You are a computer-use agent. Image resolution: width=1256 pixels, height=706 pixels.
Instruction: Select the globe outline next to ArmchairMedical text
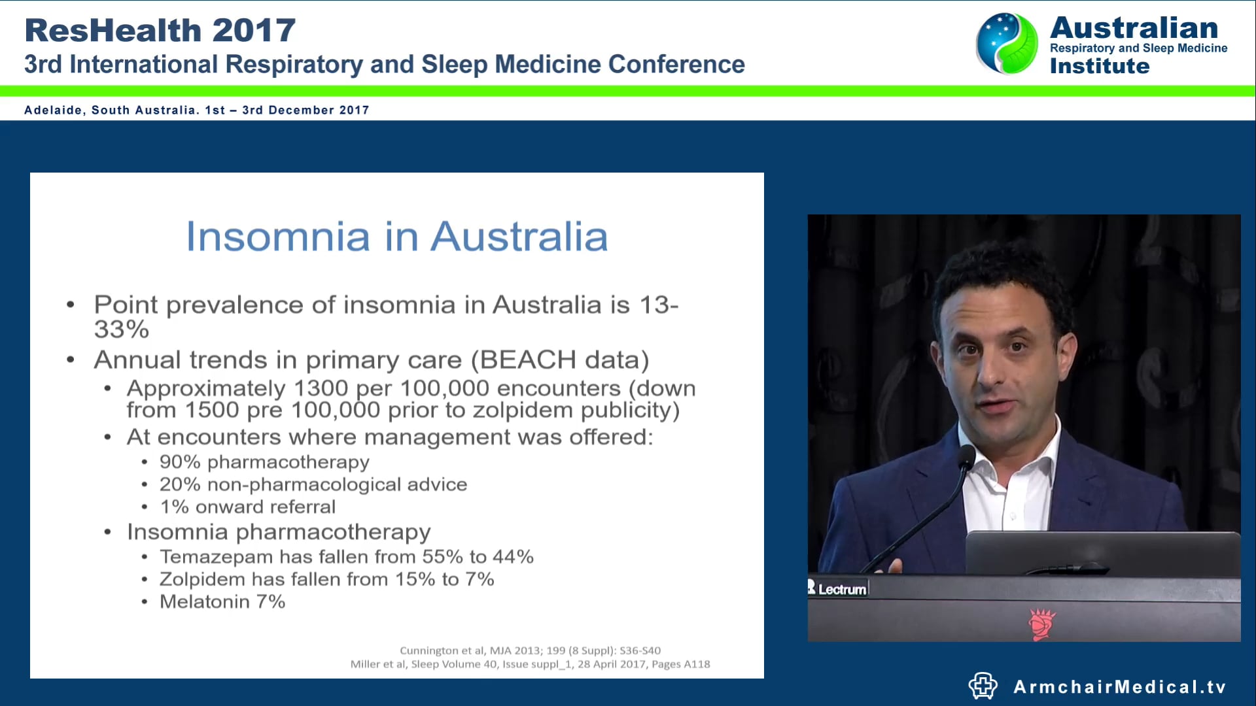(x=983, y=686)
